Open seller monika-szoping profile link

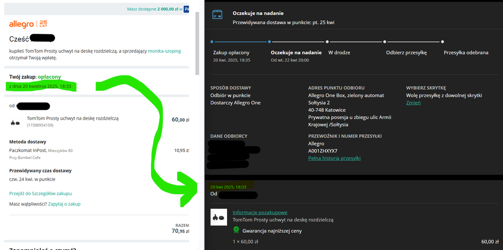(163, 51)
